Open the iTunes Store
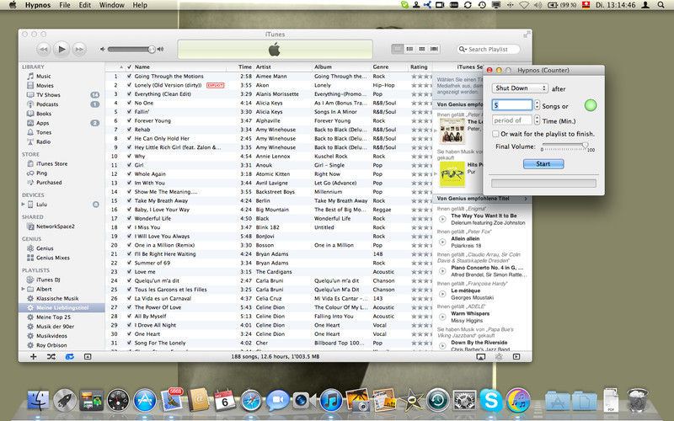This screenshot has height=421, width=674. (51, 163)
